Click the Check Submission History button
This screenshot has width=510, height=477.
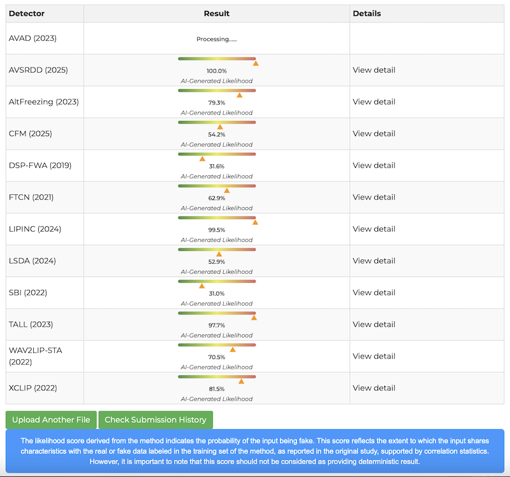pos(156,420)
